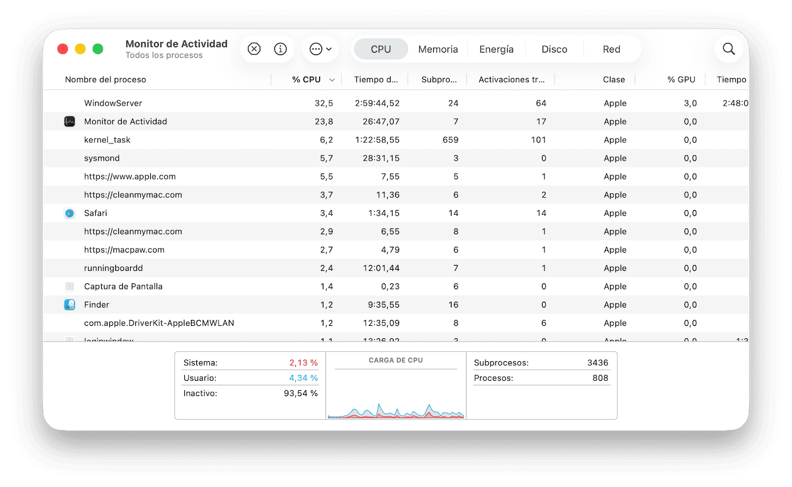The height and width of the screenshot is (487, 792).
Task: Select the kernel_task process row
Action: coord(396,140)
